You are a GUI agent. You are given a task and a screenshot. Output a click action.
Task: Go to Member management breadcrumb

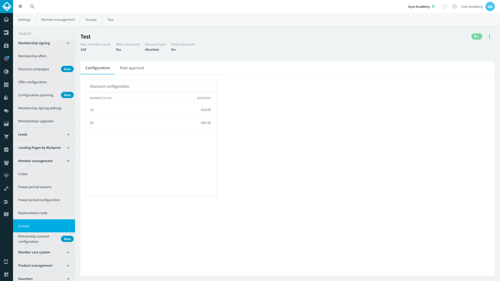(58, 20)
